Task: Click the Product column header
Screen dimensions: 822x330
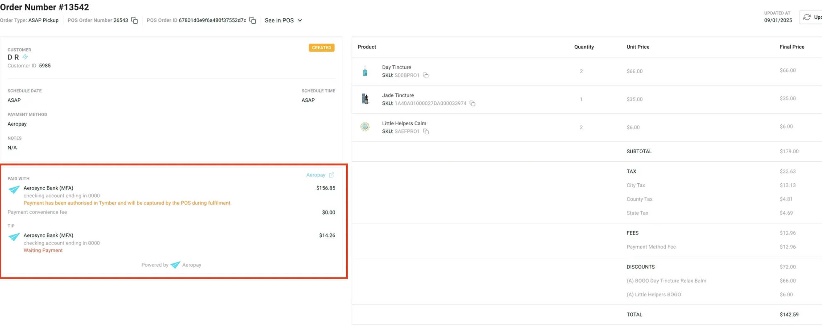Action: coord(367,47)
